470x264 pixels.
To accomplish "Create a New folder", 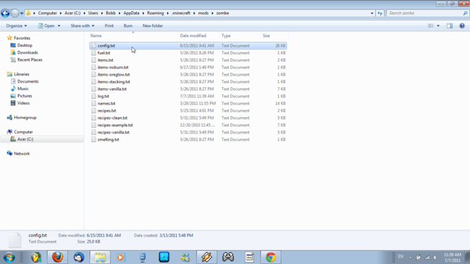I will pos(153,25).
